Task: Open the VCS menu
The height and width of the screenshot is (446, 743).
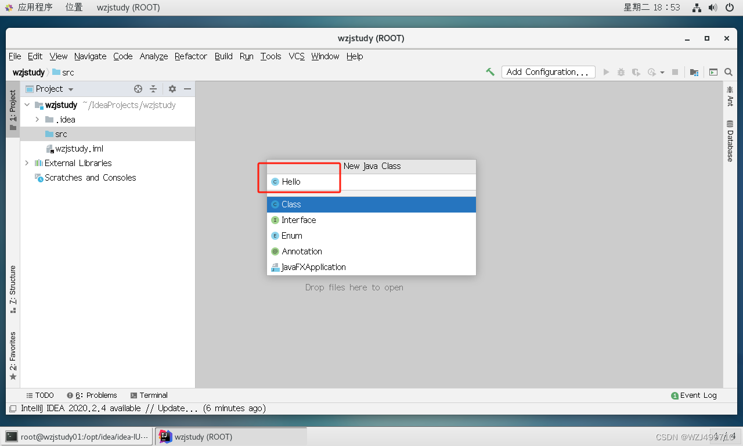Action: [297, 56]
